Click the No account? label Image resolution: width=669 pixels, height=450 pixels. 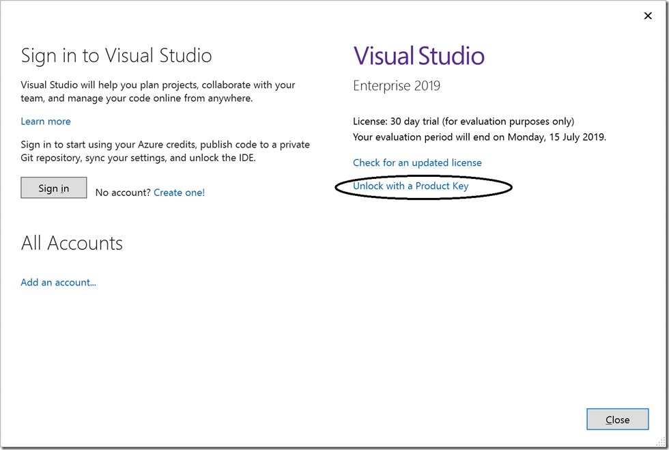(123, 193)
